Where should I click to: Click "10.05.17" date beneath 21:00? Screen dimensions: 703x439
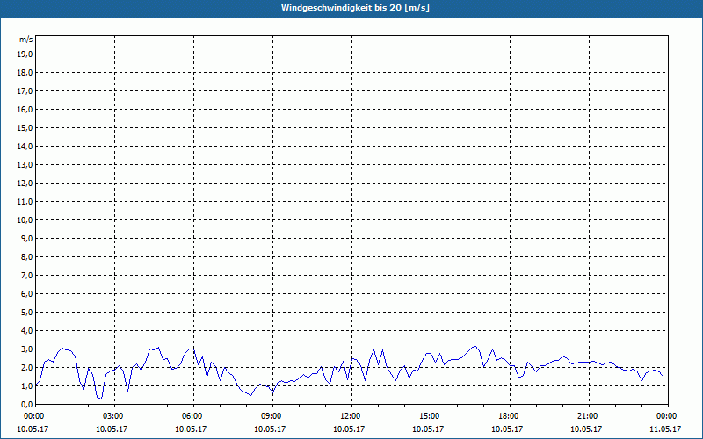coord(586,429)
